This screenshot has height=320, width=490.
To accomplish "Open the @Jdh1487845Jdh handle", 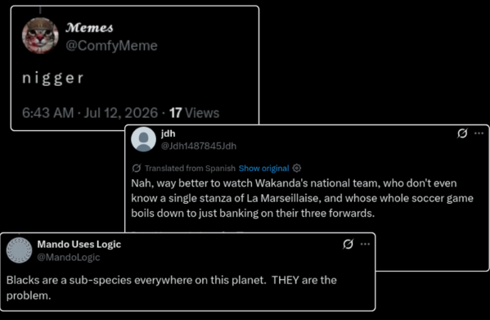I will [x=199, y=146].
